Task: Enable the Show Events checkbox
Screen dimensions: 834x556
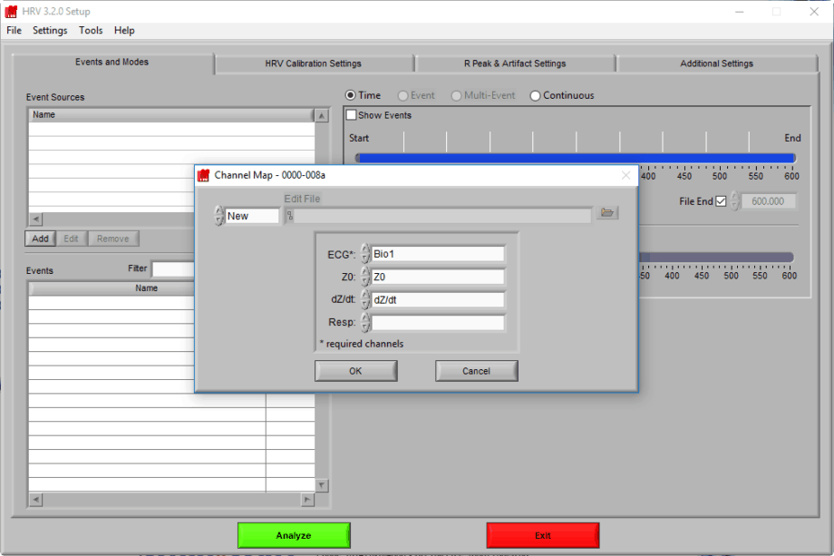Action: pos(352,114)
